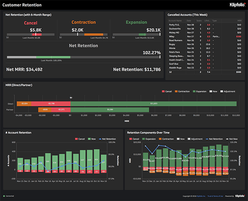Click the Powered by Klipfolio footer logo

click(x=240, y=196)
